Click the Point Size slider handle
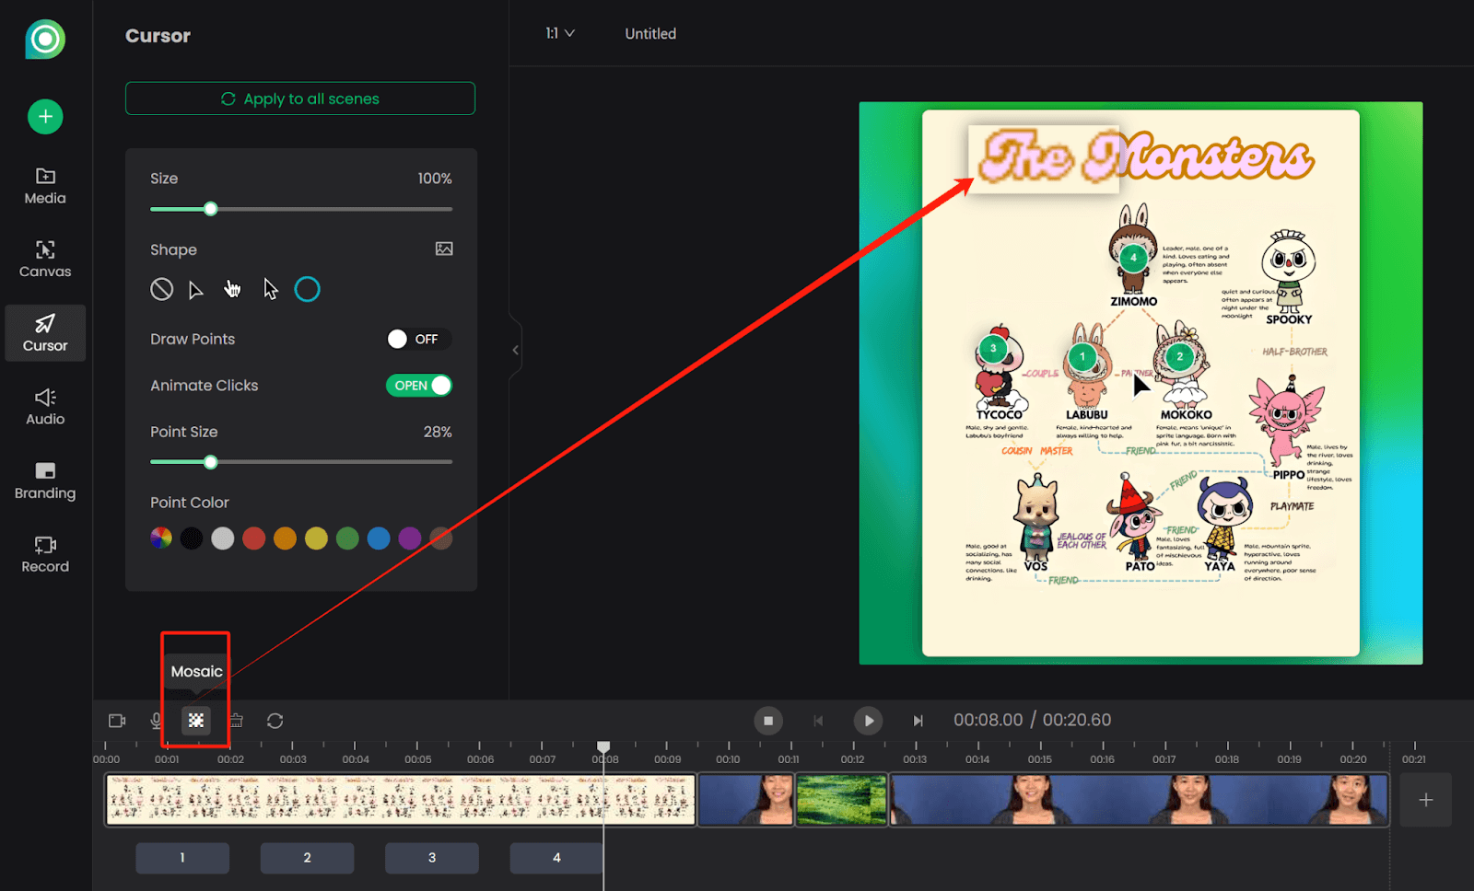 click(x=211, y=462)
